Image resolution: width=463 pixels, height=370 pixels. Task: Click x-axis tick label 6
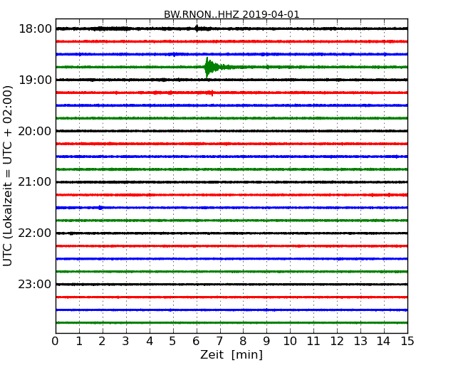[x=196, y=341]
